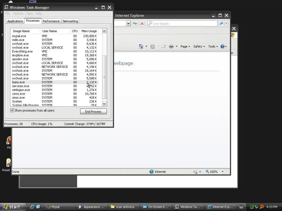The height and width of the screenshot is (211, 282).
Task: Select the spoolsv.exe process row
Action: point(55,59)
